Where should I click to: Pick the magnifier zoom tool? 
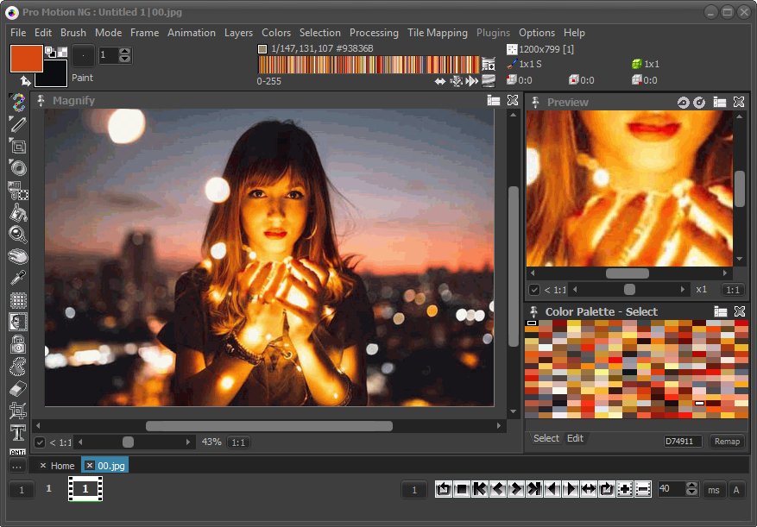(x=17, y=234)
